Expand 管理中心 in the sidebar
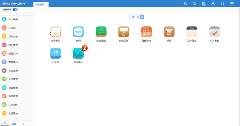This screenshot has height=126, width=240. pyautogui.click(x=17, y=62)
